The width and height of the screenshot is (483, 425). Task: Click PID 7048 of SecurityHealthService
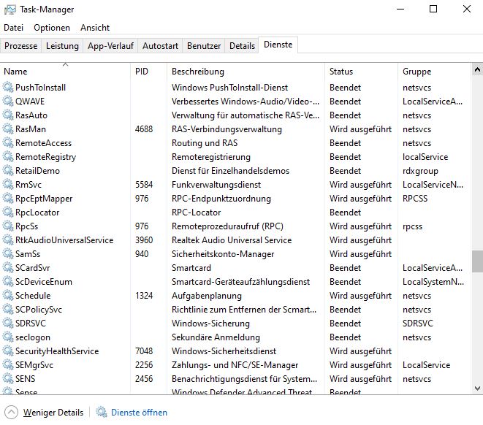pos(144,351)
